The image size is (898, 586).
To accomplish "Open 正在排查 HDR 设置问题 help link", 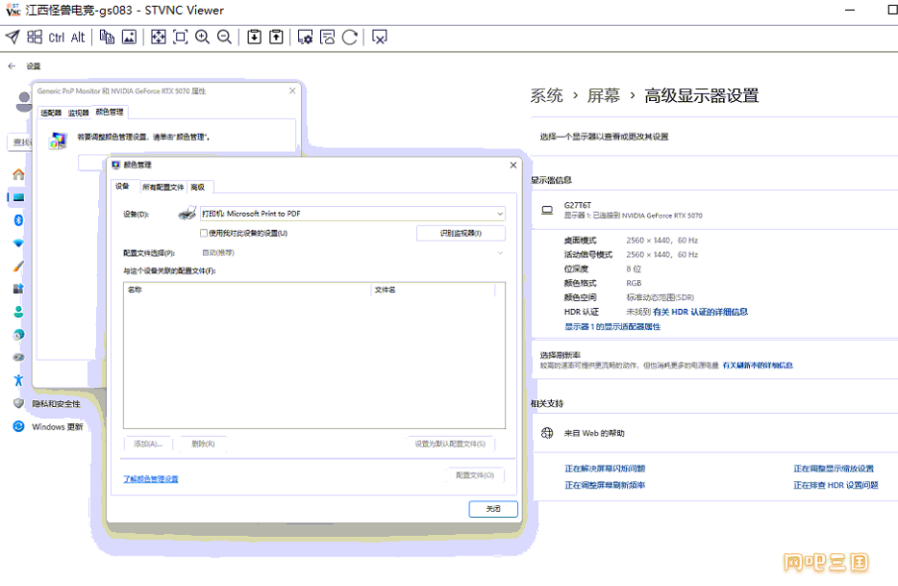I will click(836, 485).
